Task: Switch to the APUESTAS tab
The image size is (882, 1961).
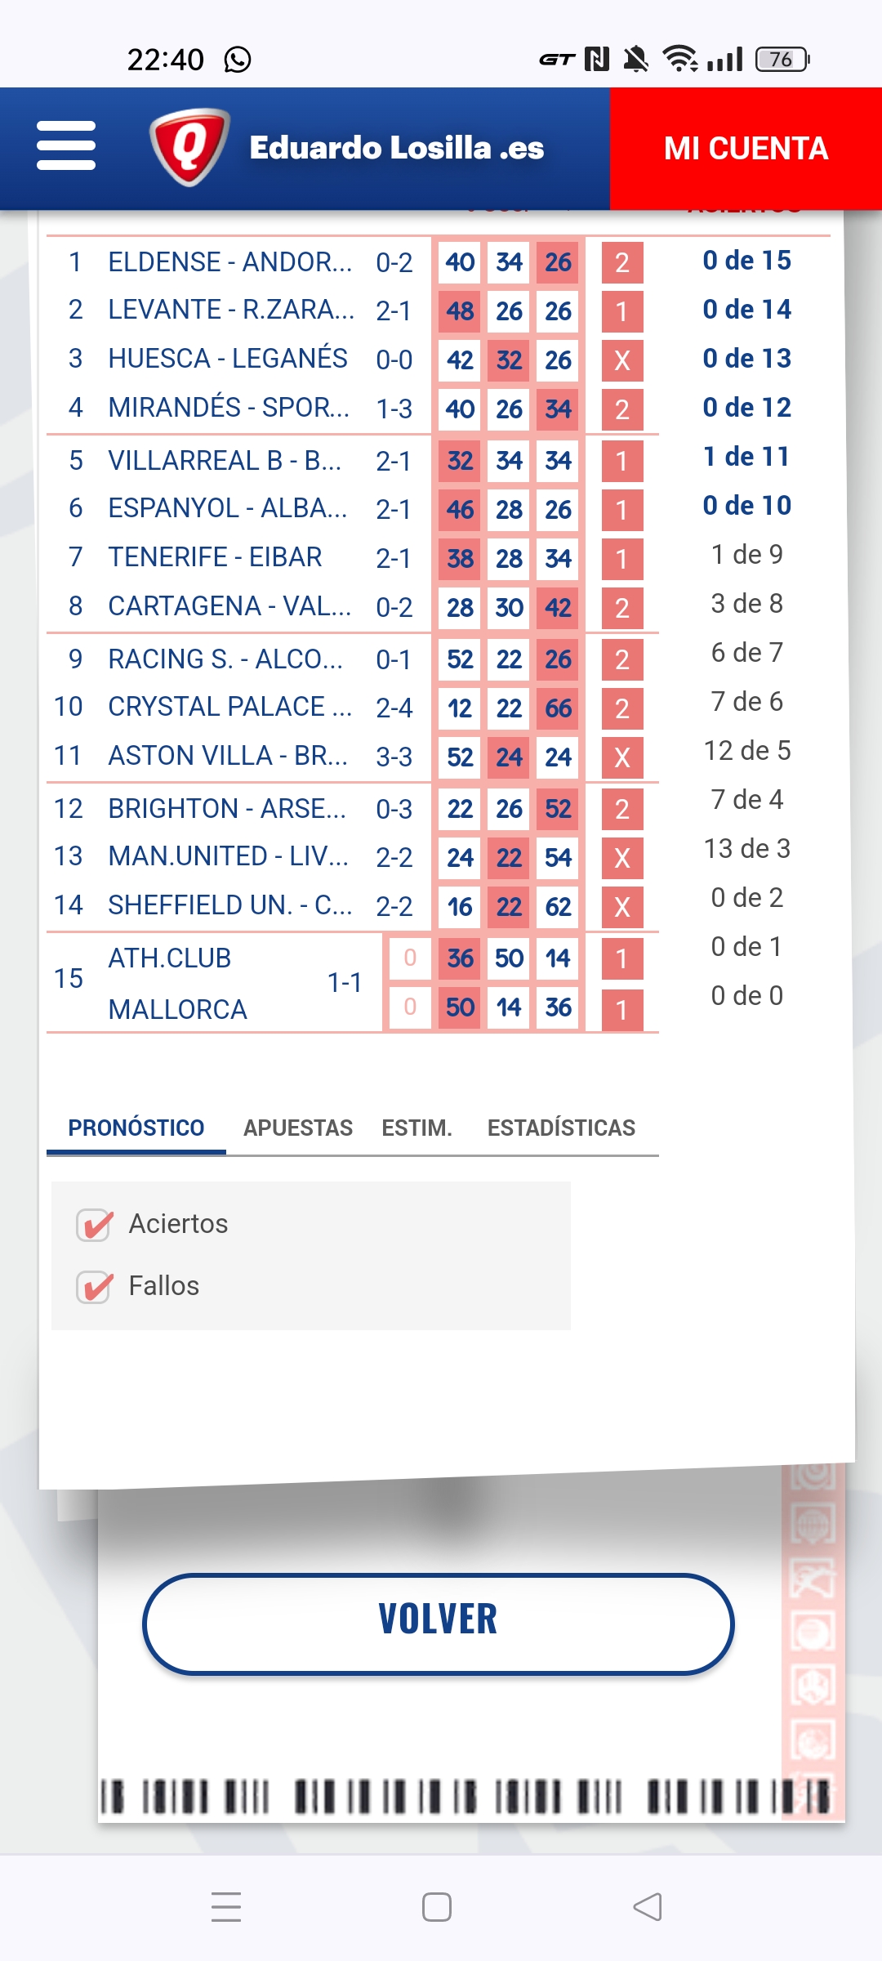Action: tap(298, 1128)
